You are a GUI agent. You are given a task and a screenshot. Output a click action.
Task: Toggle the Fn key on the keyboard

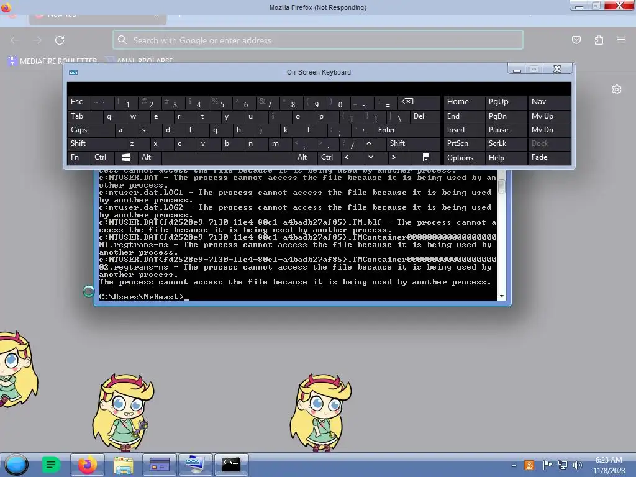pos(78,157)
